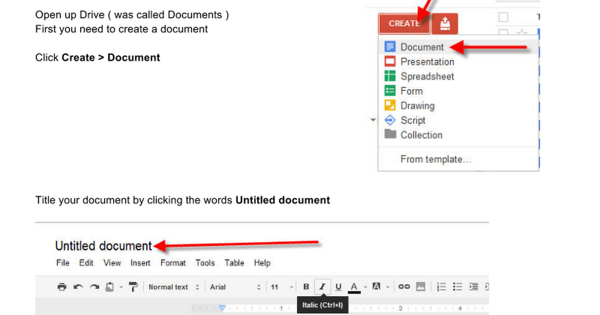Open the text color A picker
Viewport: 600px width, 315px height.
(x=354, y=287)
